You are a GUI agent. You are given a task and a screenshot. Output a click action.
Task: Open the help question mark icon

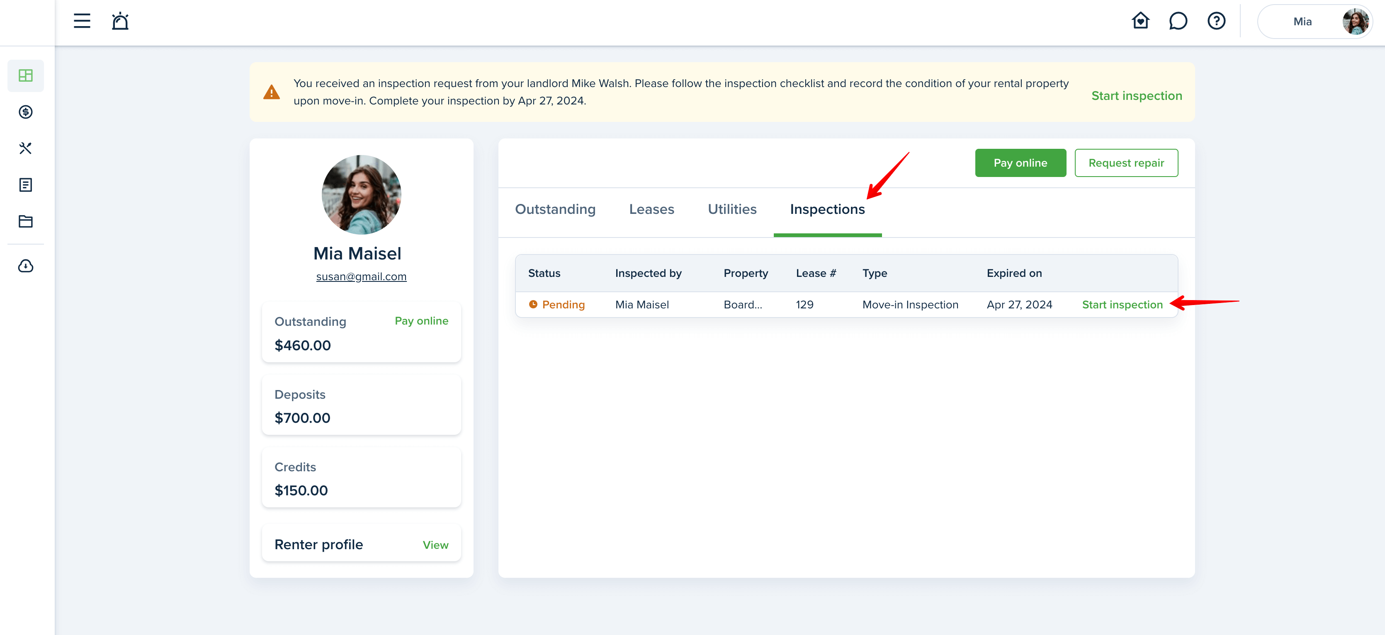[1216, 21]
